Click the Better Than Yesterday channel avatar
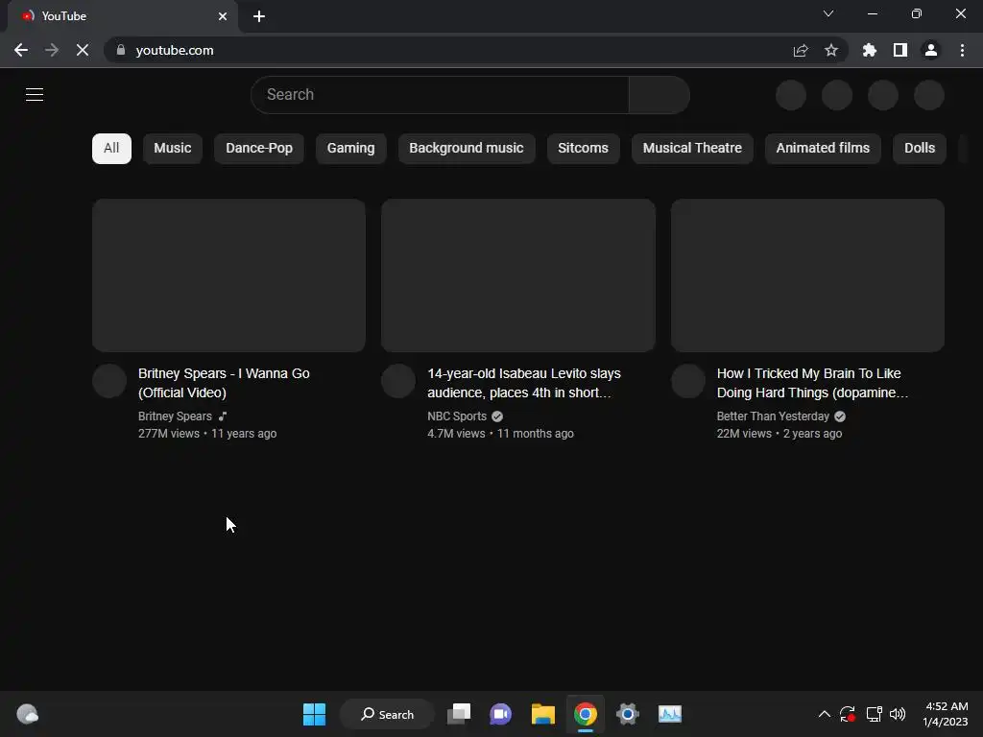 (688, 381)
